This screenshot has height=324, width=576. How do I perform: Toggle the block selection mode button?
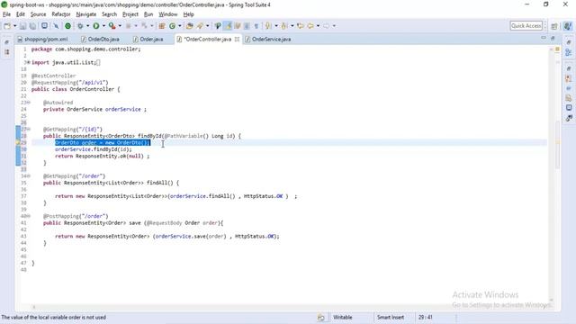click(x=247, y=26)
